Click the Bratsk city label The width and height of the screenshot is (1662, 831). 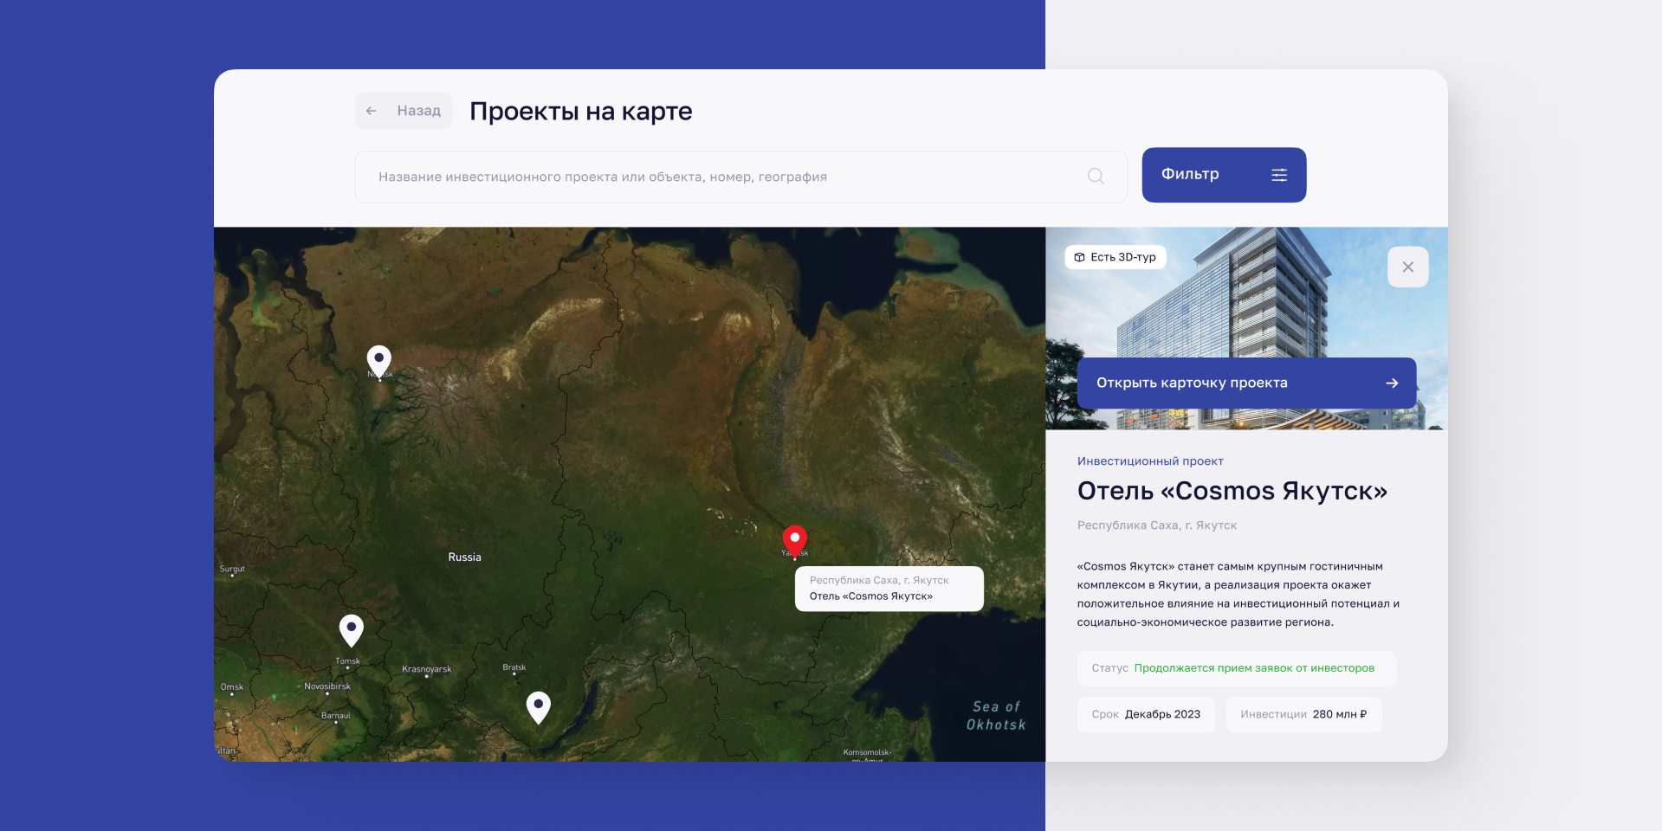[x=514, y=667]
